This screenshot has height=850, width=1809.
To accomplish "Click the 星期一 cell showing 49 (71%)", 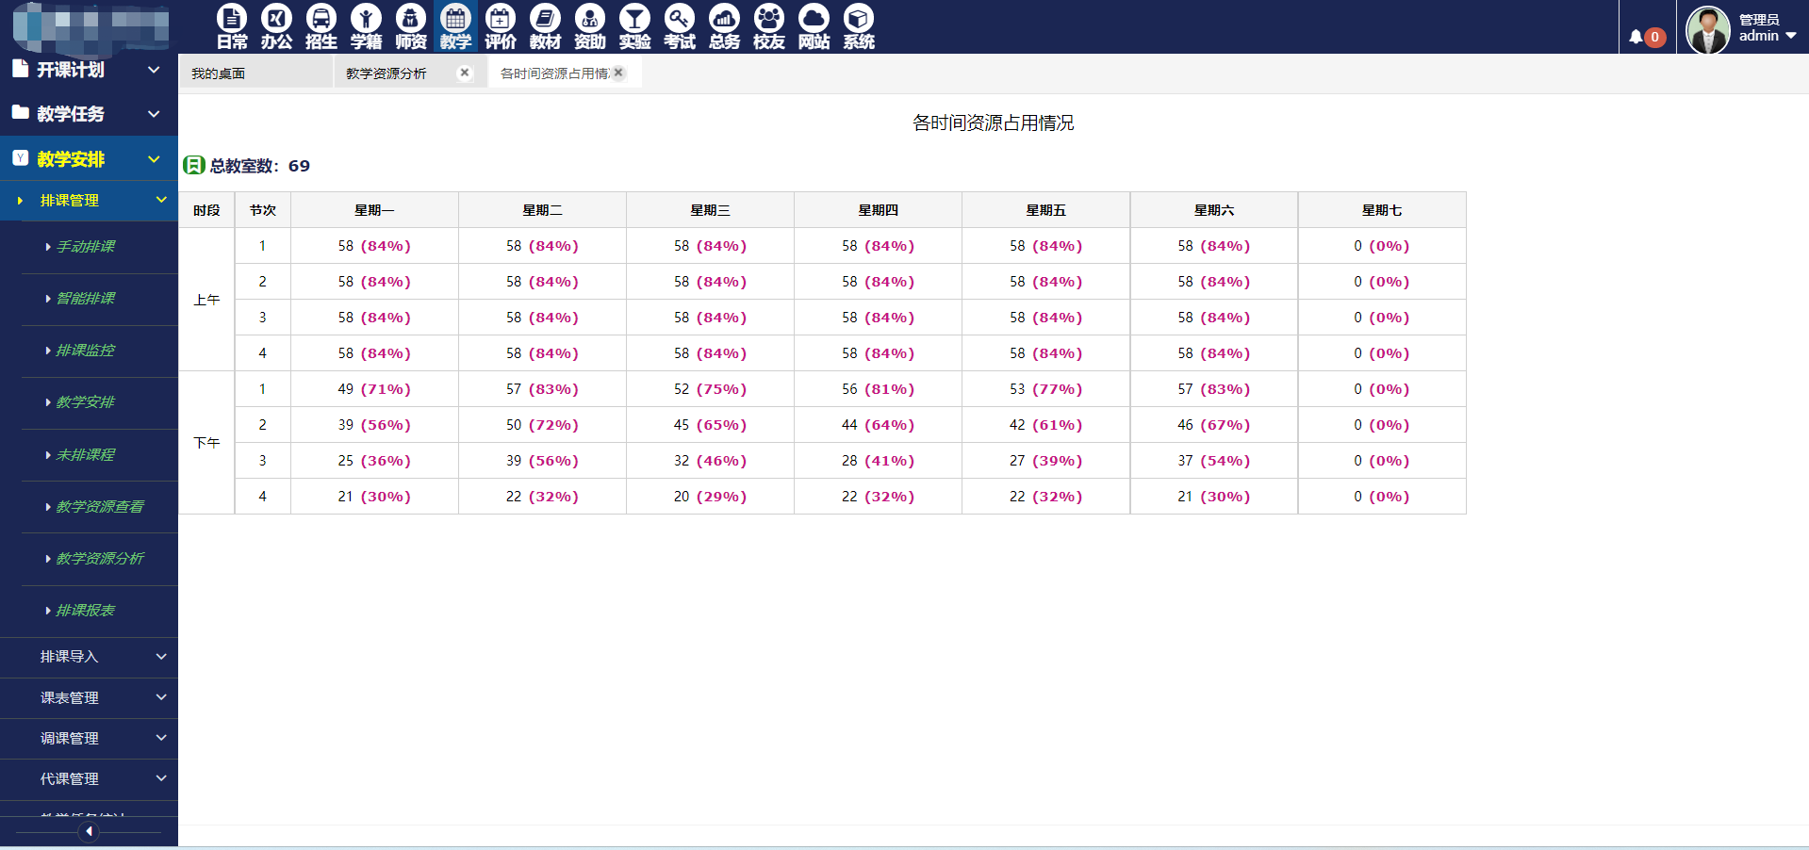I will (374, 389).
